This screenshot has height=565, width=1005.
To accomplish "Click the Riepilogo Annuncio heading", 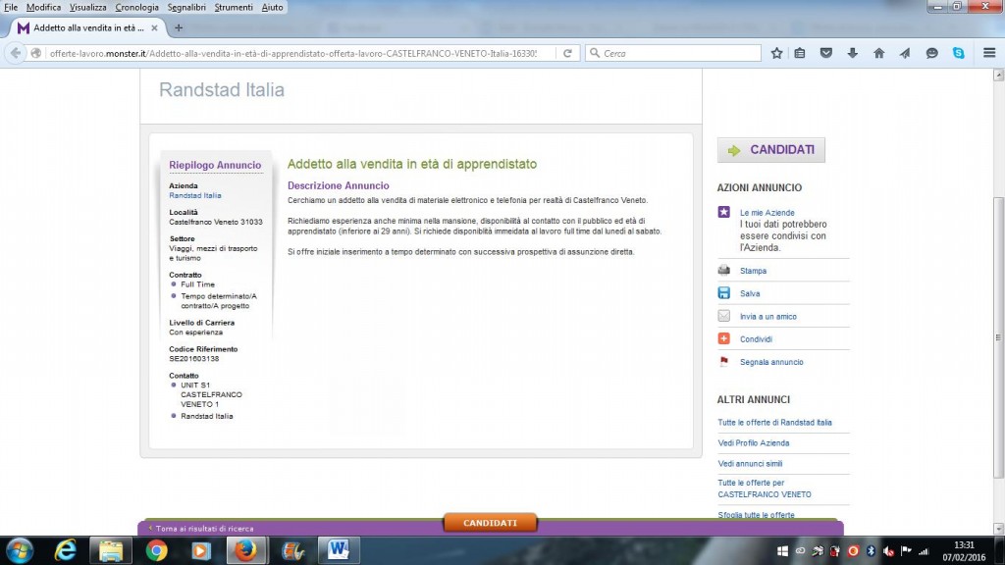I will pyautogui.click(x=215, y=165).
